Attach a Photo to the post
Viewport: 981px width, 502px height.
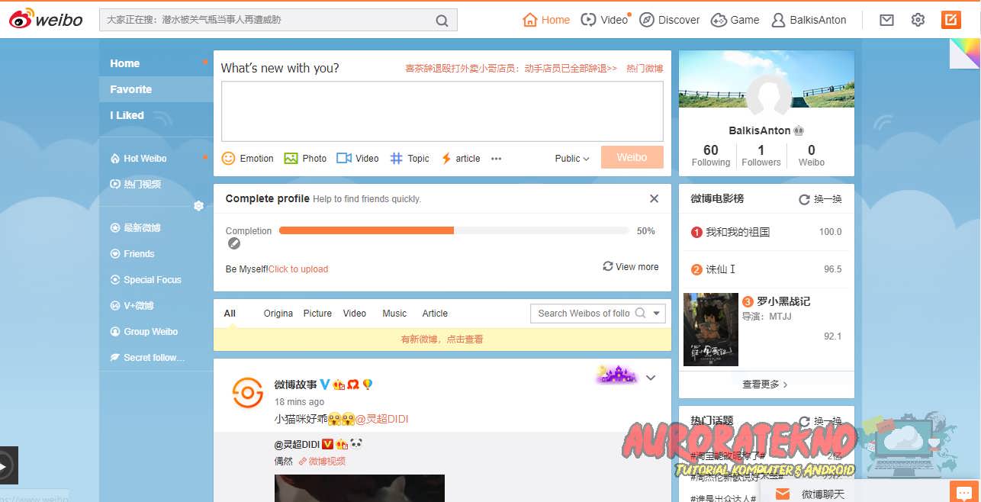tap(305, 159)
